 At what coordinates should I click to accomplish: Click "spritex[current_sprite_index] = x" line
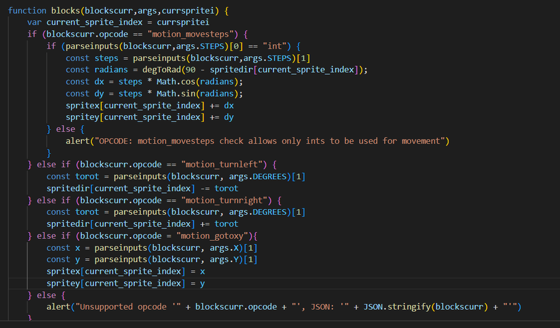coord(126,271)
